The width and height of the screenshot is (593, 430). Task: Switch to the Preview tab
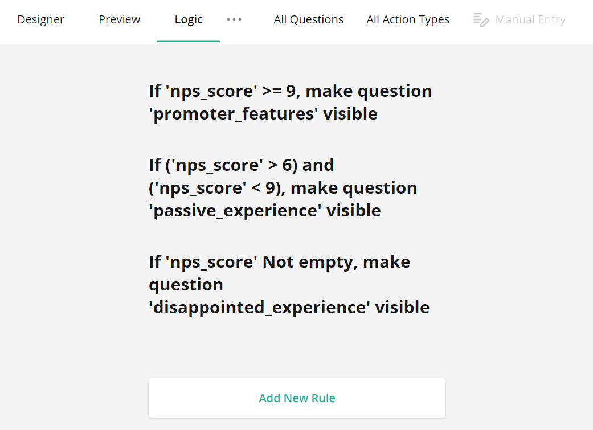[119, 19]
